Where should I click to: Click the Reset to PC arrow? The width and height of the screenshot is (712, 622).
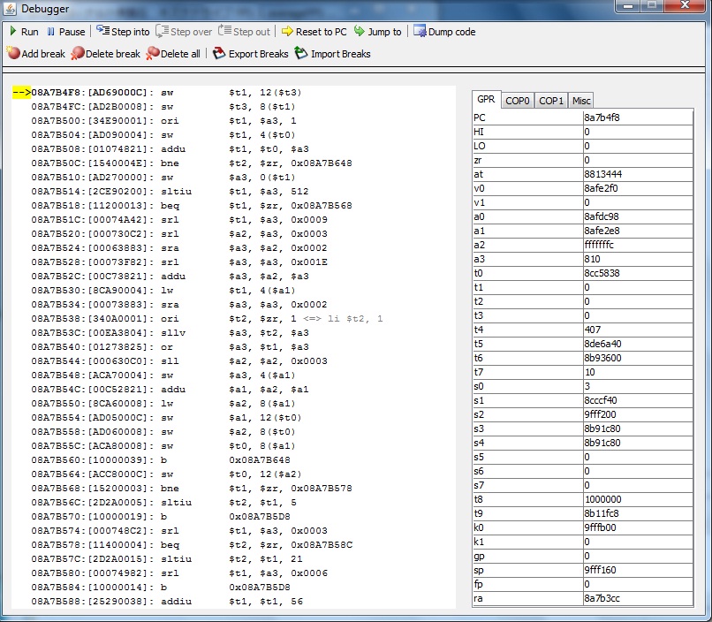(x=287, y=32)
